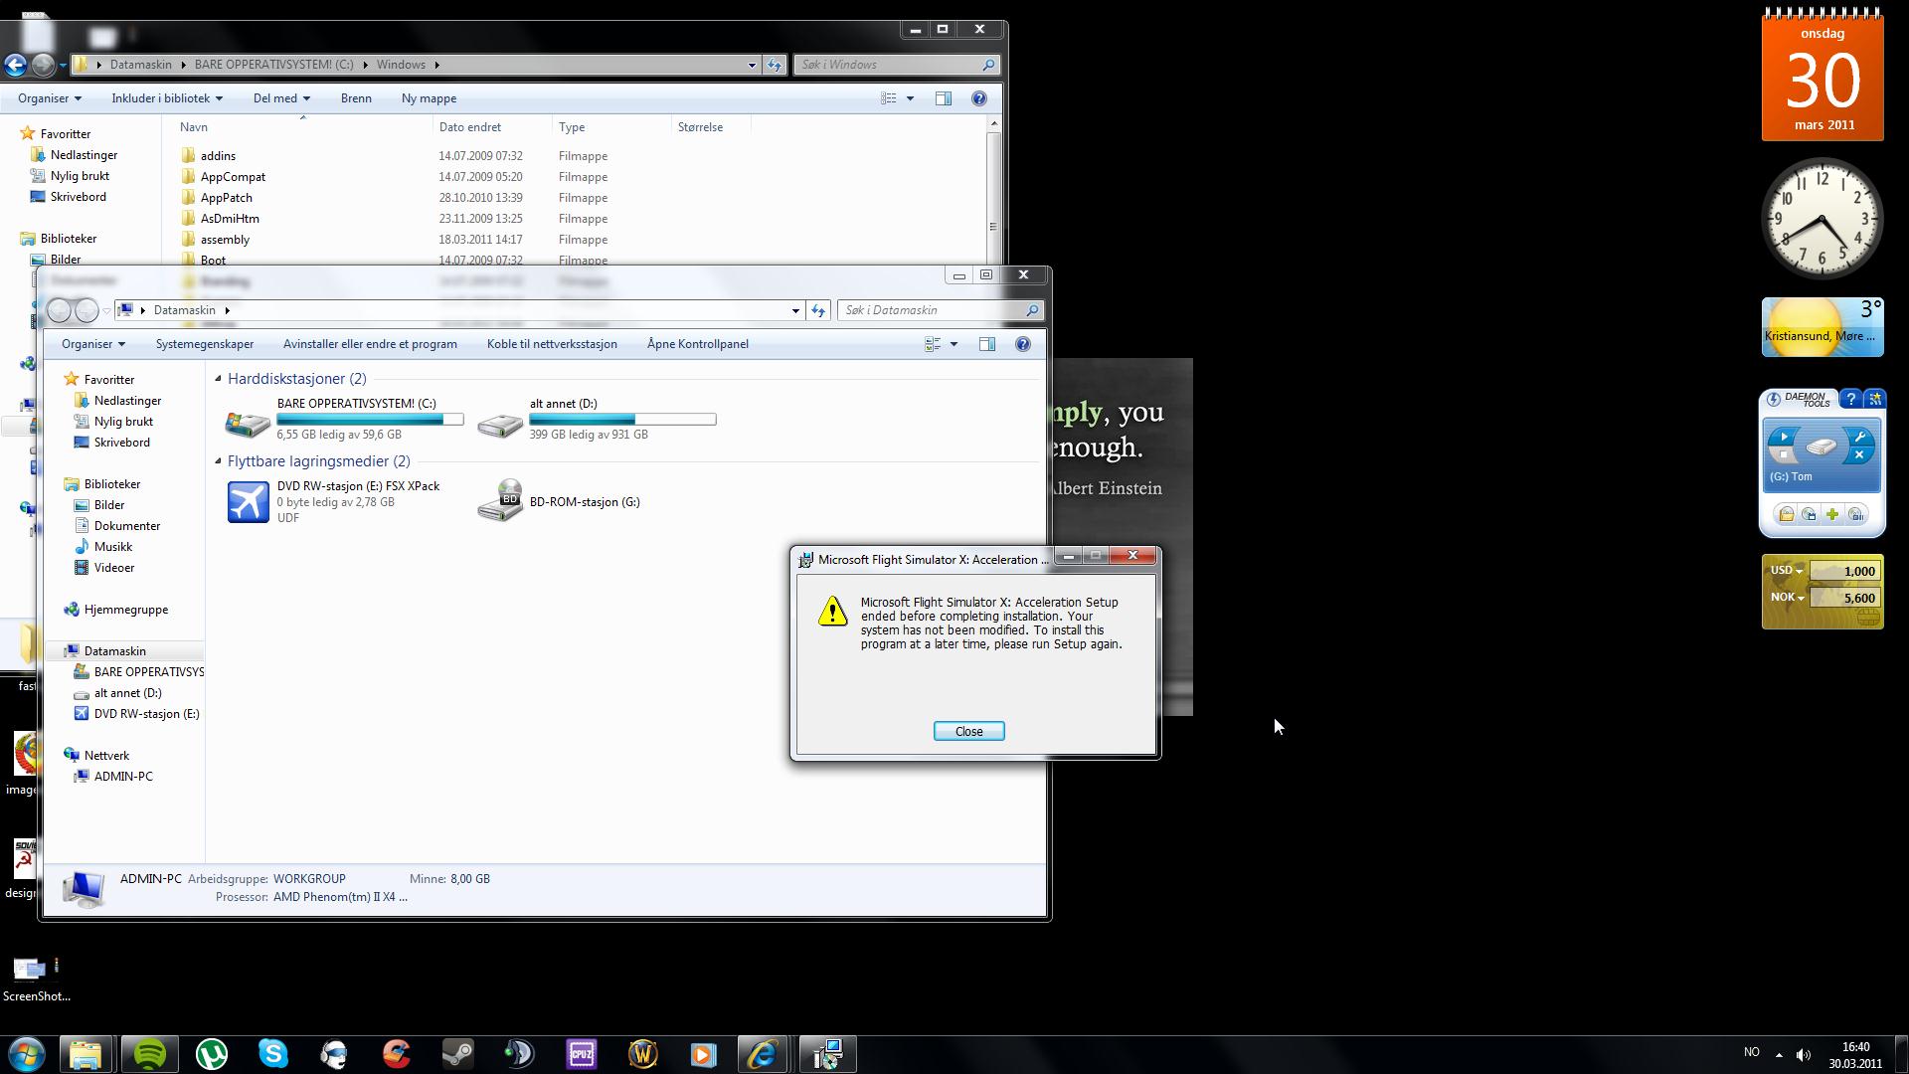The image size is (1909, 1074).
Task: Open Spotify from the taskbar
Action: [x=149, y=1054]
